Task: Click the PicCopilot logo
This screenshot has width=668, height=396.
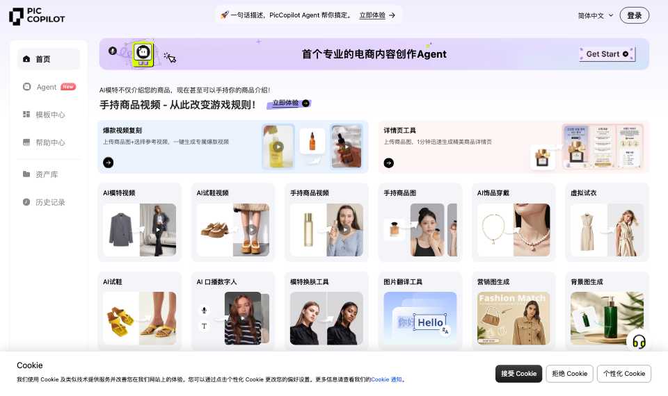Action: 37,16
